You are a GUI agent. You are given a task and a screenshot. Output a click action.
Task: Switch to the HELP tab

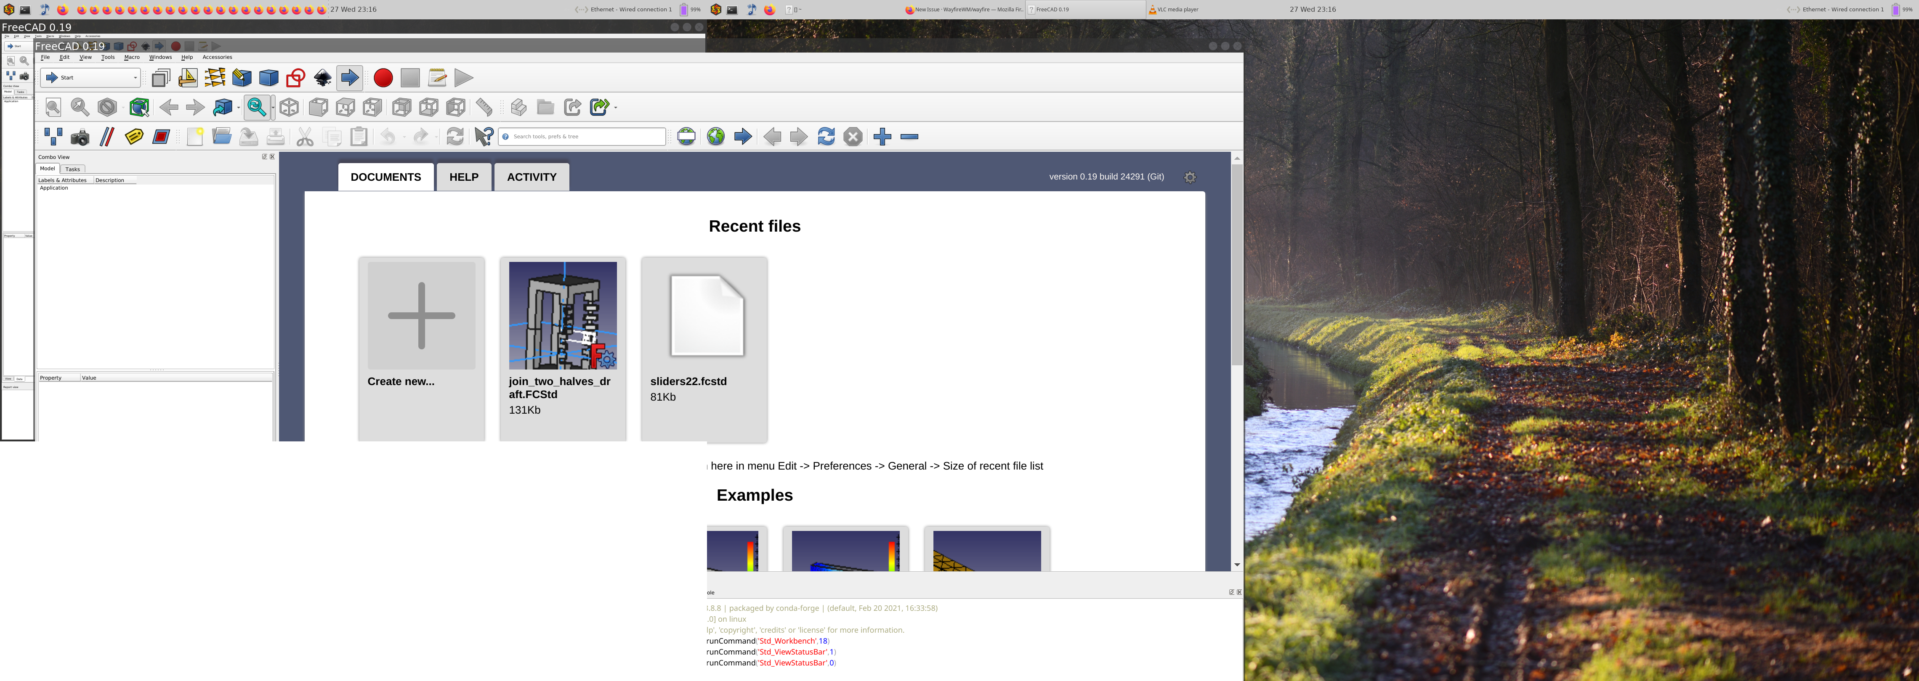click(463, 177)
